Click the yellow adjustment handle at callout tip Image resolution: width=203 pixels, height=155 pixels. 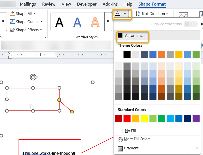(72, 112)
